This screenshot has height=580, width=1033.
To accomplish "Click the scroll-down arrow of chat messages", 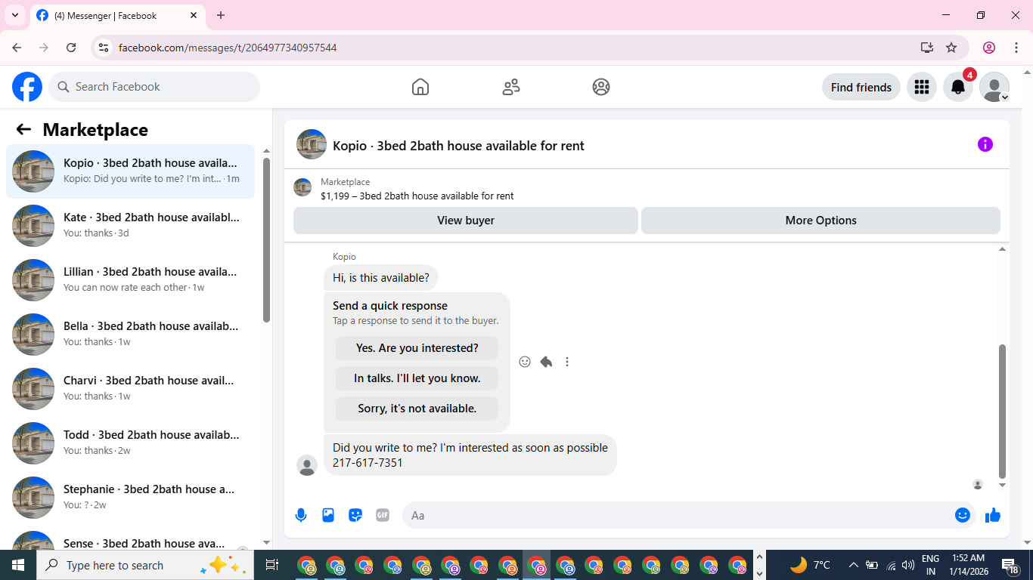I will coord(1003,485).
